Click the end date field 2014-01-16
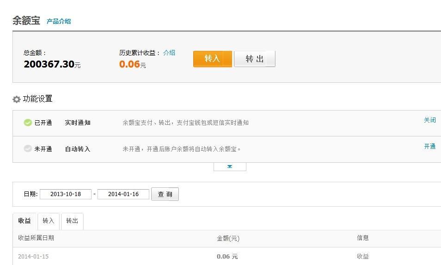The width and height of the screenshot is (441, 265). click(123, 194)
